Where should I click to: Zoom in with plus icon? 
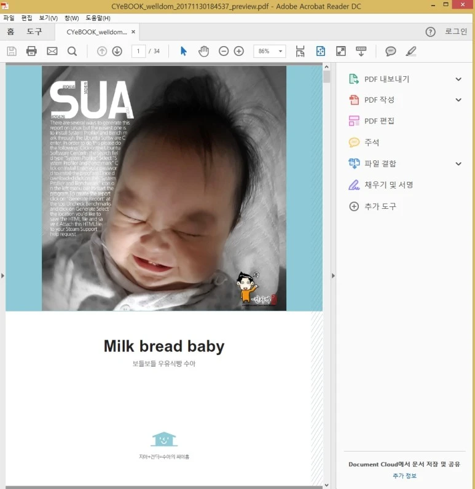pos(239,51)
